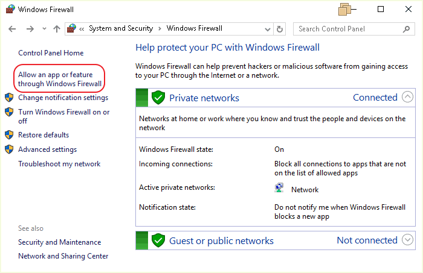The height and width of the screenshot is (273, 423).
Task: Click the Search Control Panel field
Action: point(347,29)
